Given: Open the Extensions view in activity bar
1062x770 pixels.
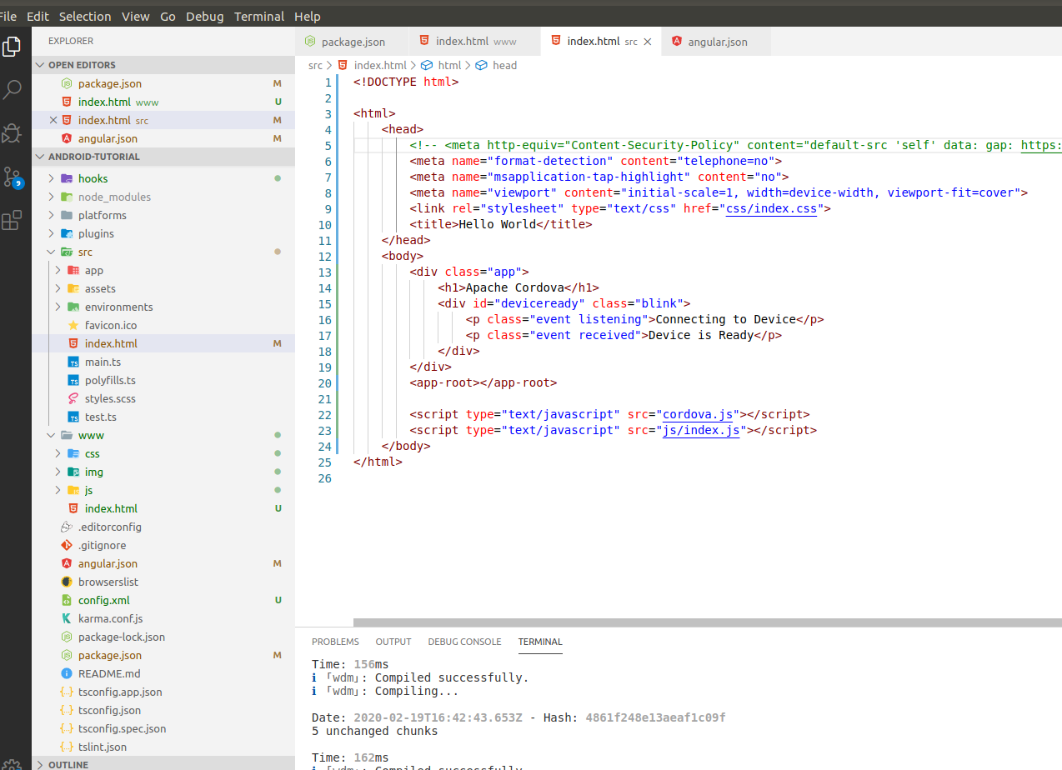Looking at the screenshot, I should coord(12,220).
